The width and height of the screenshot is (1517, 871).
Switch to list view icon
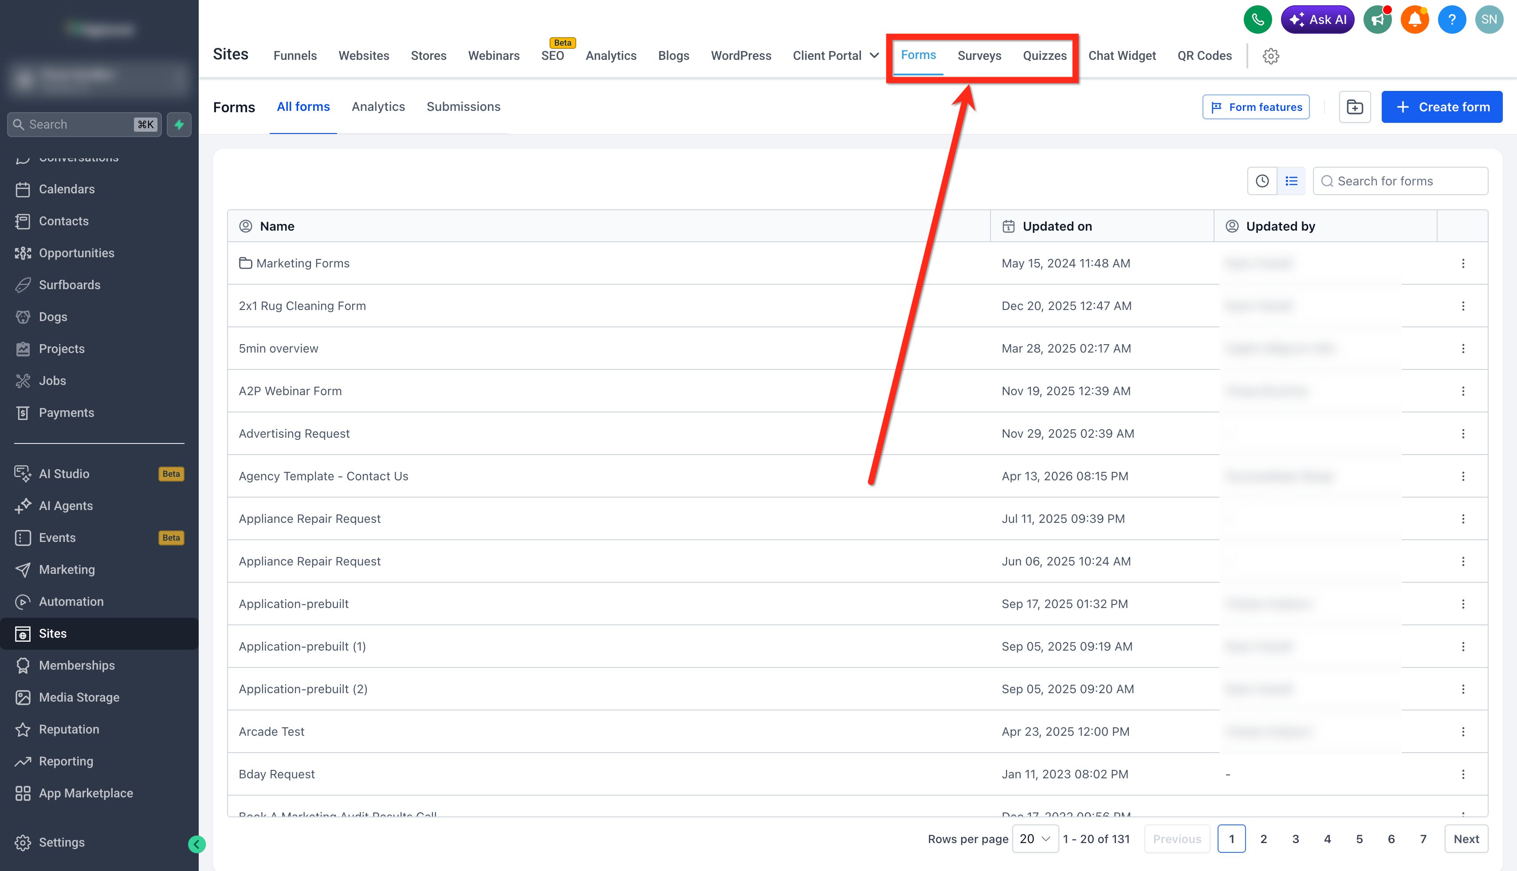click(x=1292, y=181)
